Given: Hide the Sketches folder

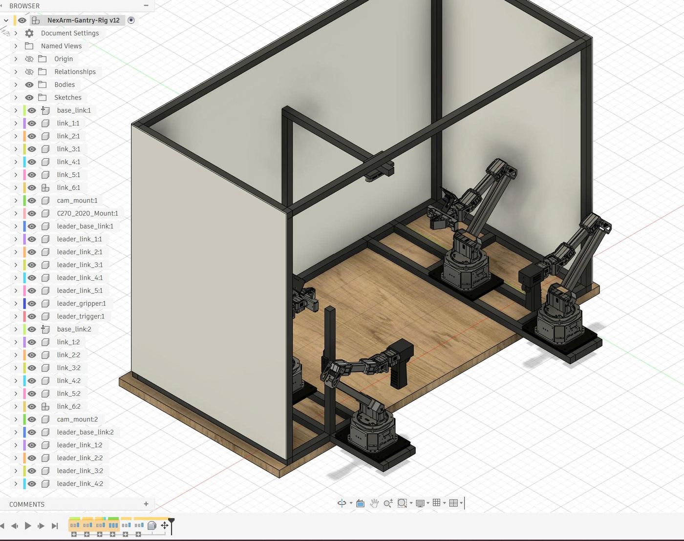Looking at the screenshot, I should [29, 98].
